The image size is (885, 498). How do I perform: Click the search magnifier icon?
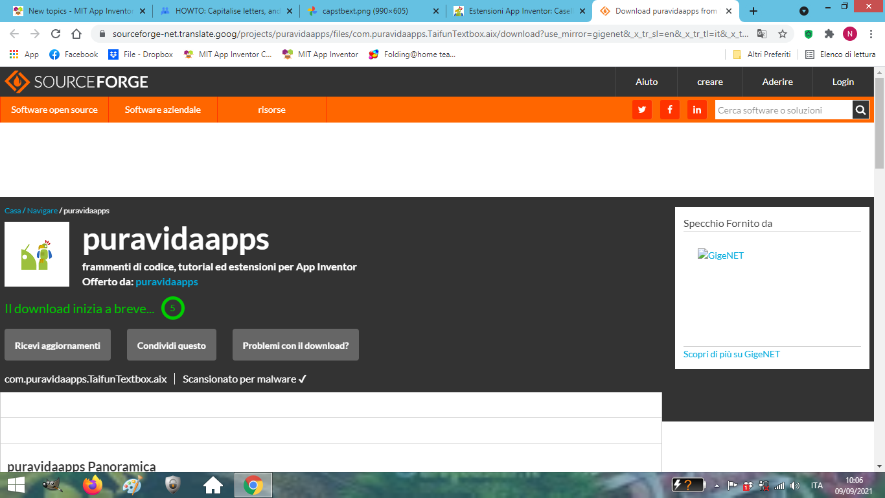pyautogui.click(x=860, y=110)
